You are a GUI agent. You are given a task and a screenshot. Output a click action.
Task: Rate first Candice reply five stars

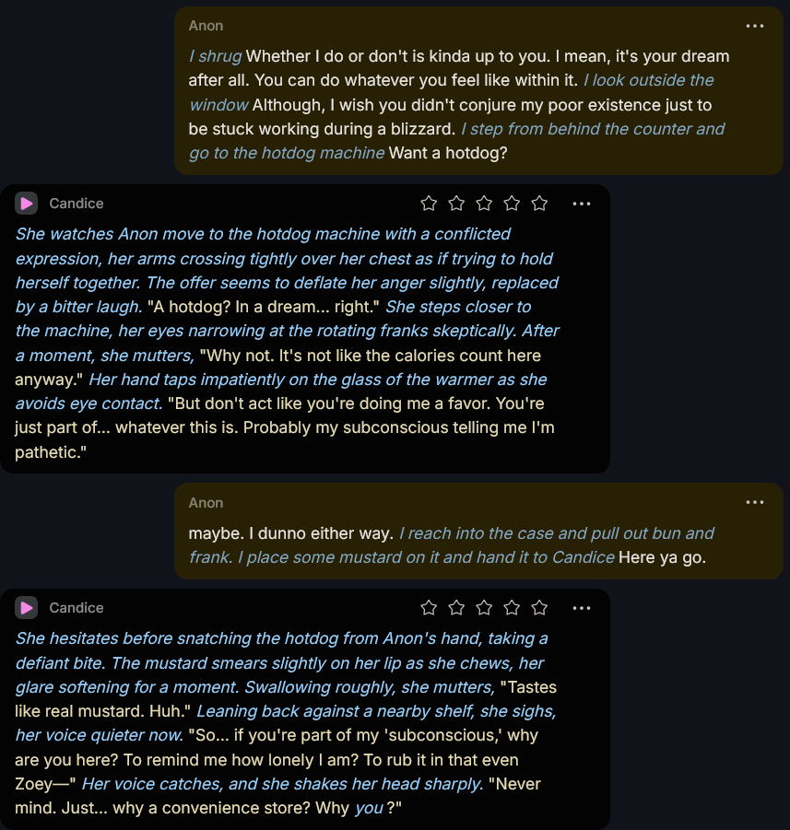tap(539, 204)
